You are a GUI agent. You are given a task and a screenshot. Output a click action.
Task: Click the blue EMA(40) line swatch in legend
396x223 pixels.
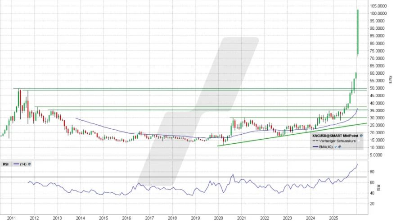click(x=316, y=147)
